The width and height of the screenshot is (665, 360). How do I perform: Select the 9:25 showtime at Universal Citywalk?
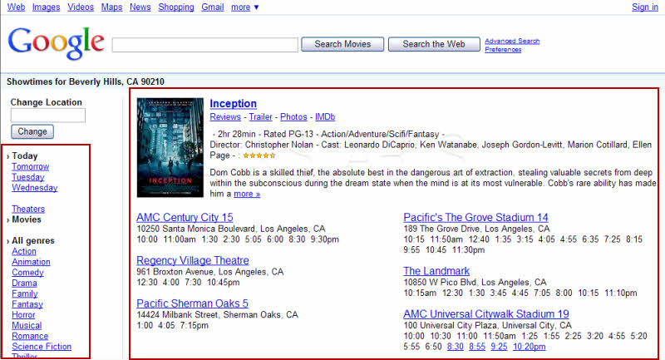pyautogui.click(x=499, y=347)
